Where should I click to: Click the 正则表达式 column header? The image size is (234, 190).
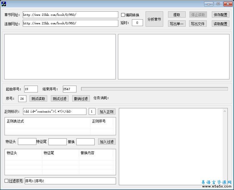(47, 121)
